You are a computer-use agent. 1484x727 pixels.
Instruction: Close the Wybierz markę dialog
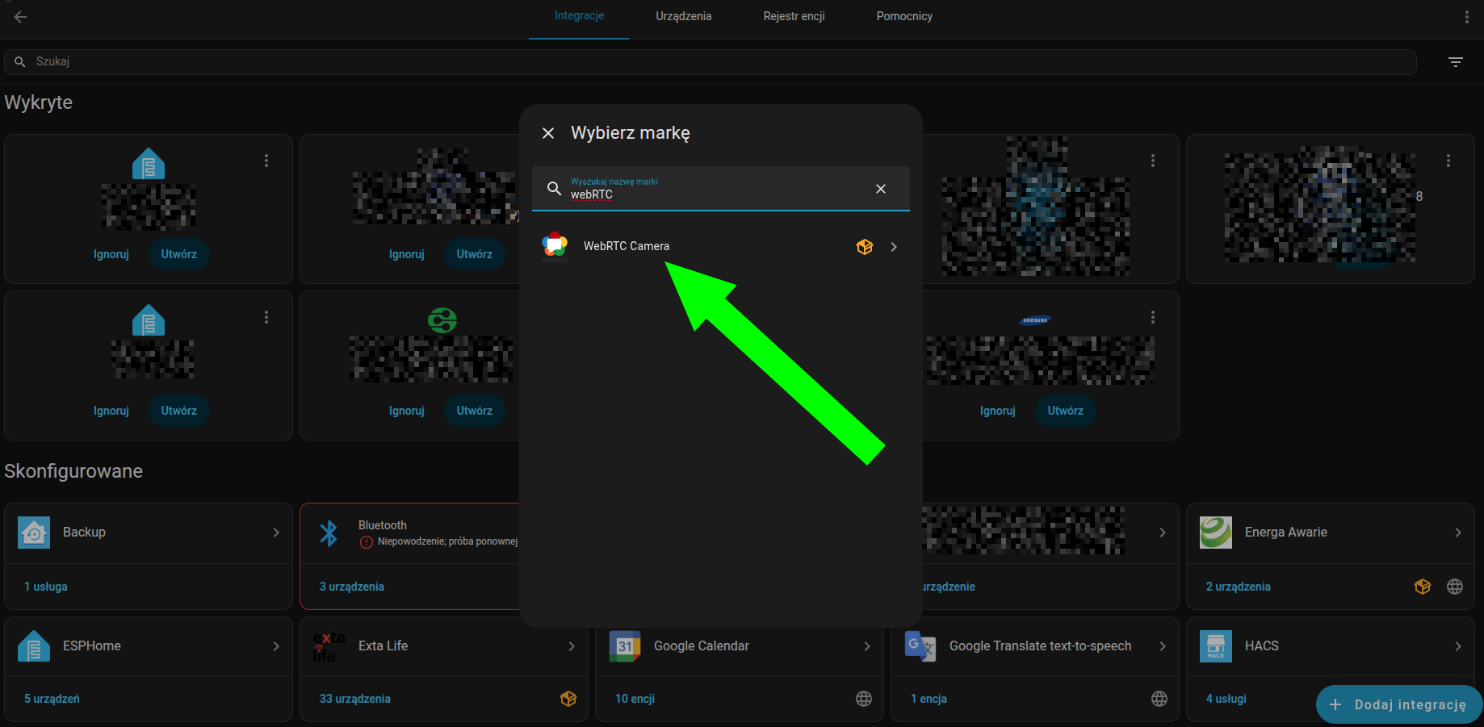(x=548, y=133)
